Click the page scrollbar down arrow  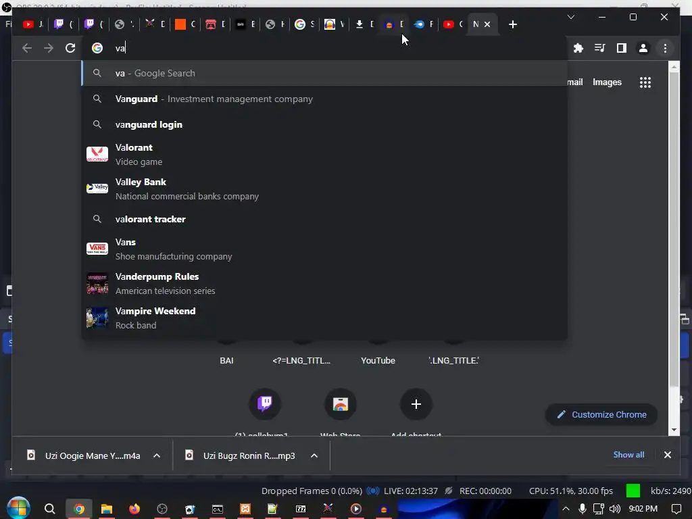674,429
